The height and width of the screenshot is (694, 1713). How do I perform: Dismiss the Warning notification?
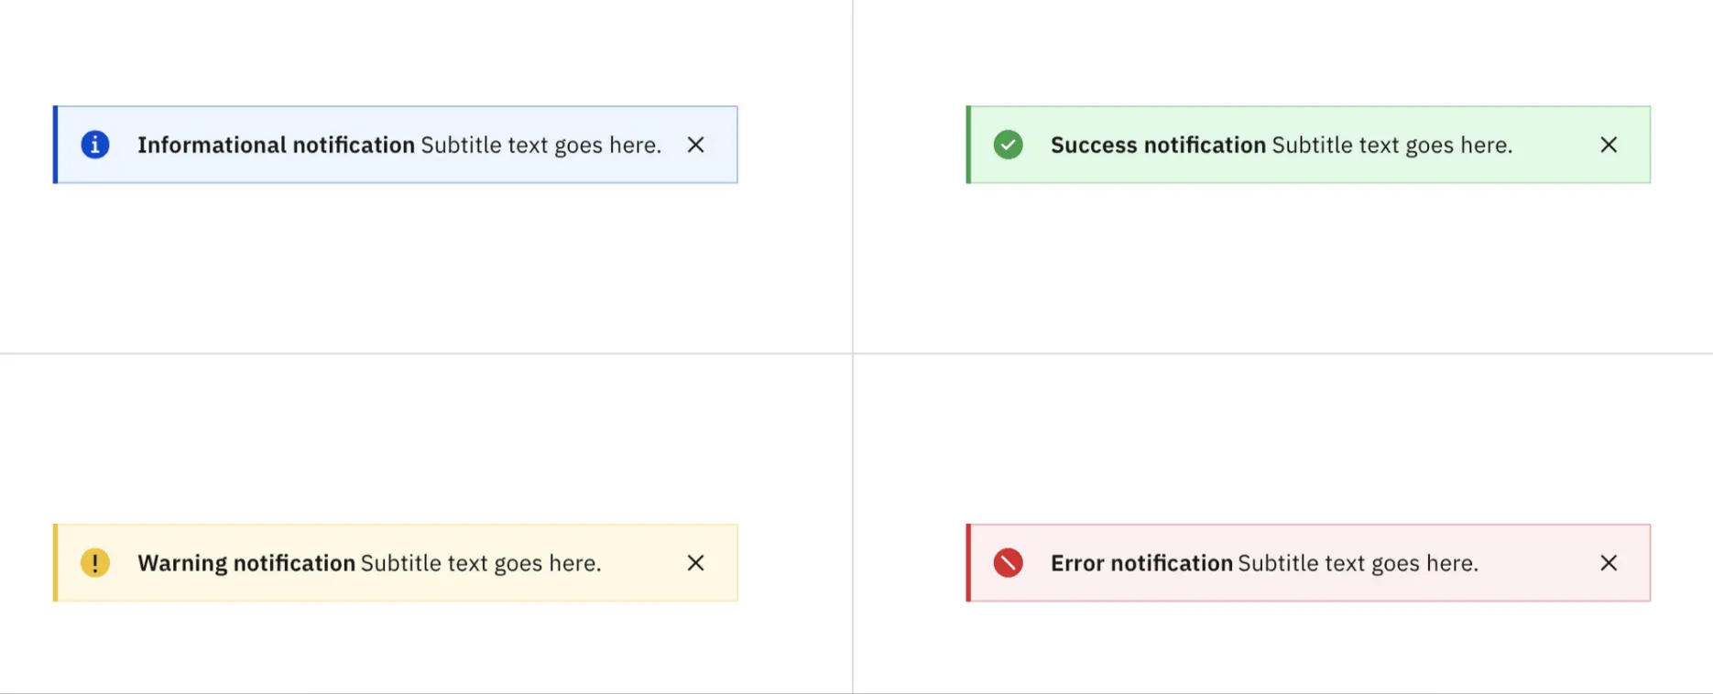pos(696,563)
